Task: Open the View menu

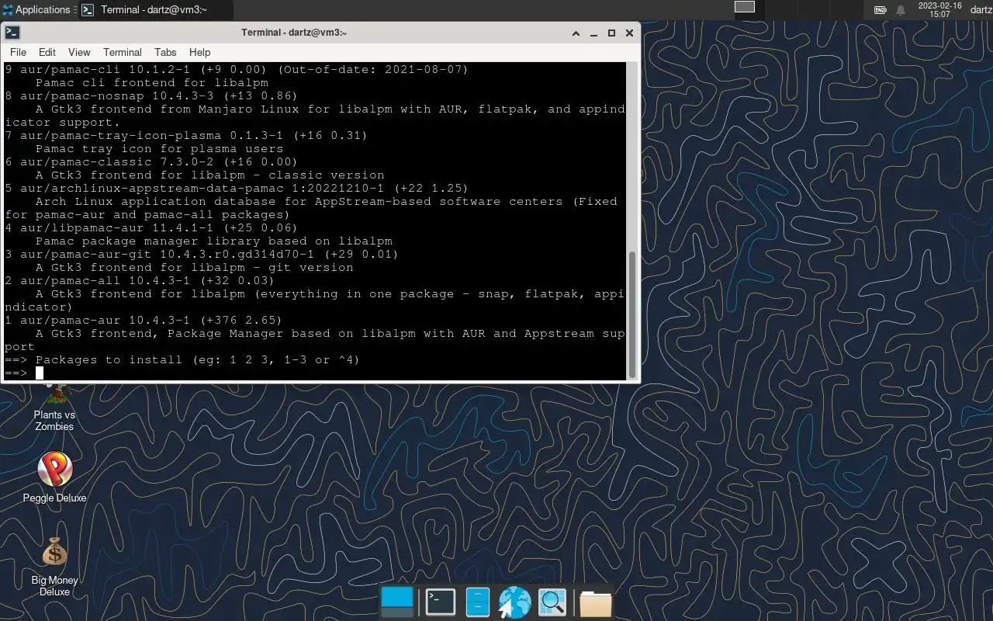Action: click(79, 52)
